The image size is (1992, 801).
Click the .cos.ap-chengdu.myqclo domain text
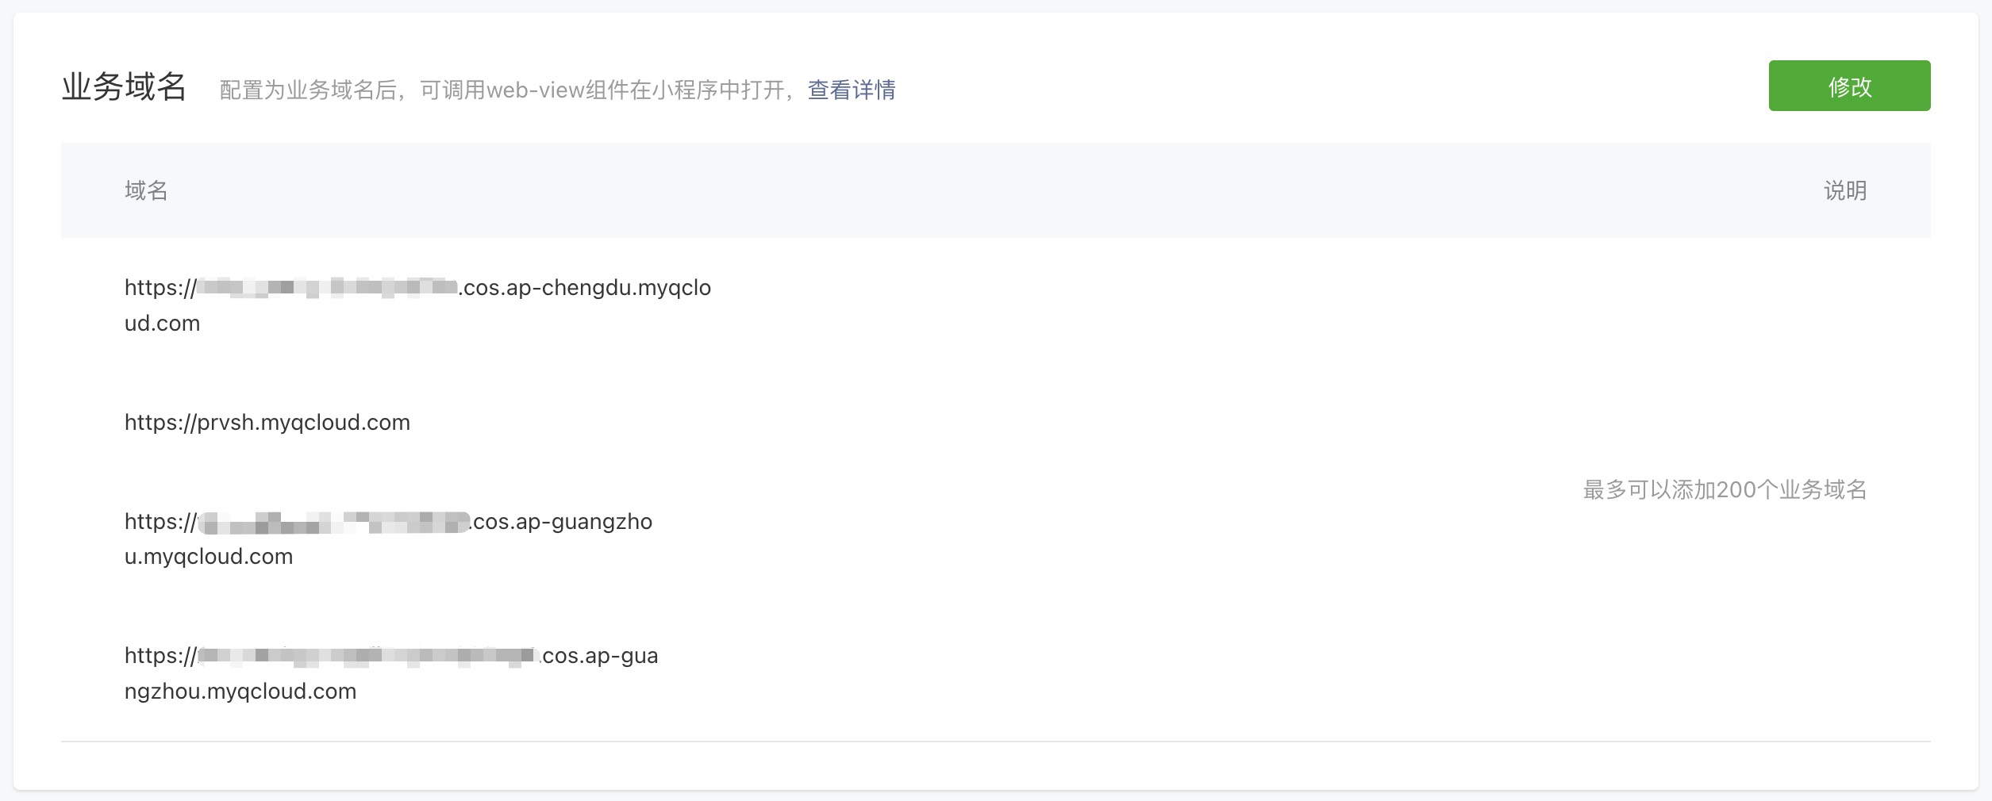pos(586,287)
